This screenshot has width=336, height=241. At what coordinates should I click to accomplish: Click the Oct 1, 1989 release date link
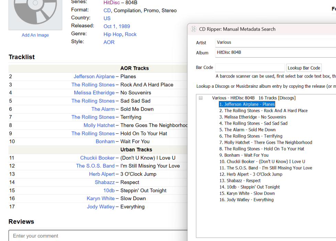pyautogui.click(x=117, y=26)
